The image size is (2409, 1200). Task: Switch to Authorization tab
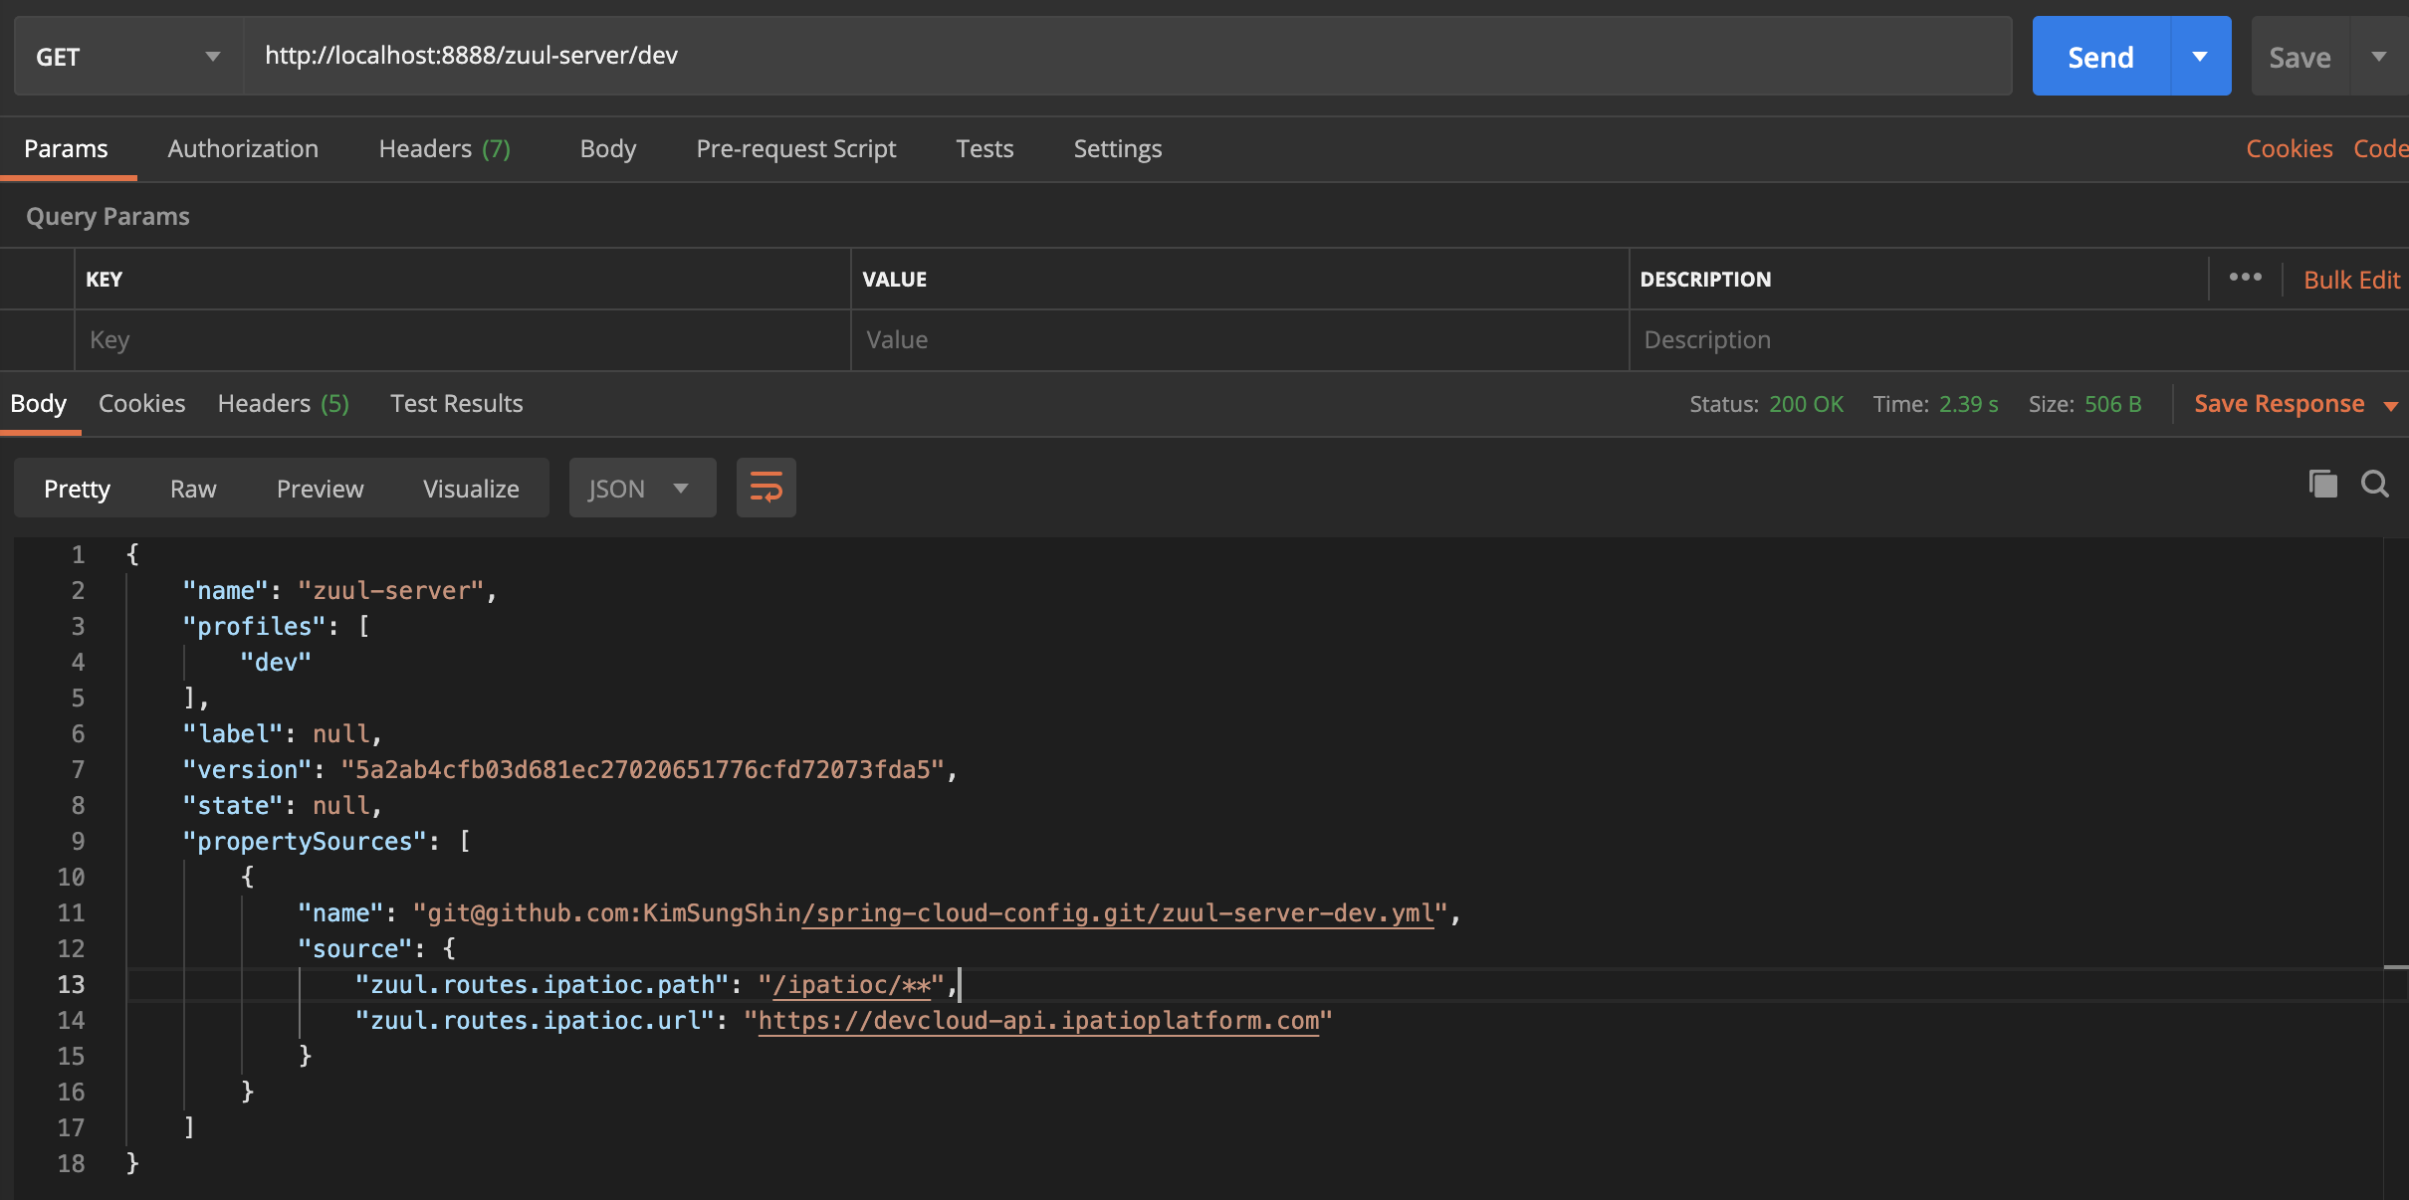(243, 149)
